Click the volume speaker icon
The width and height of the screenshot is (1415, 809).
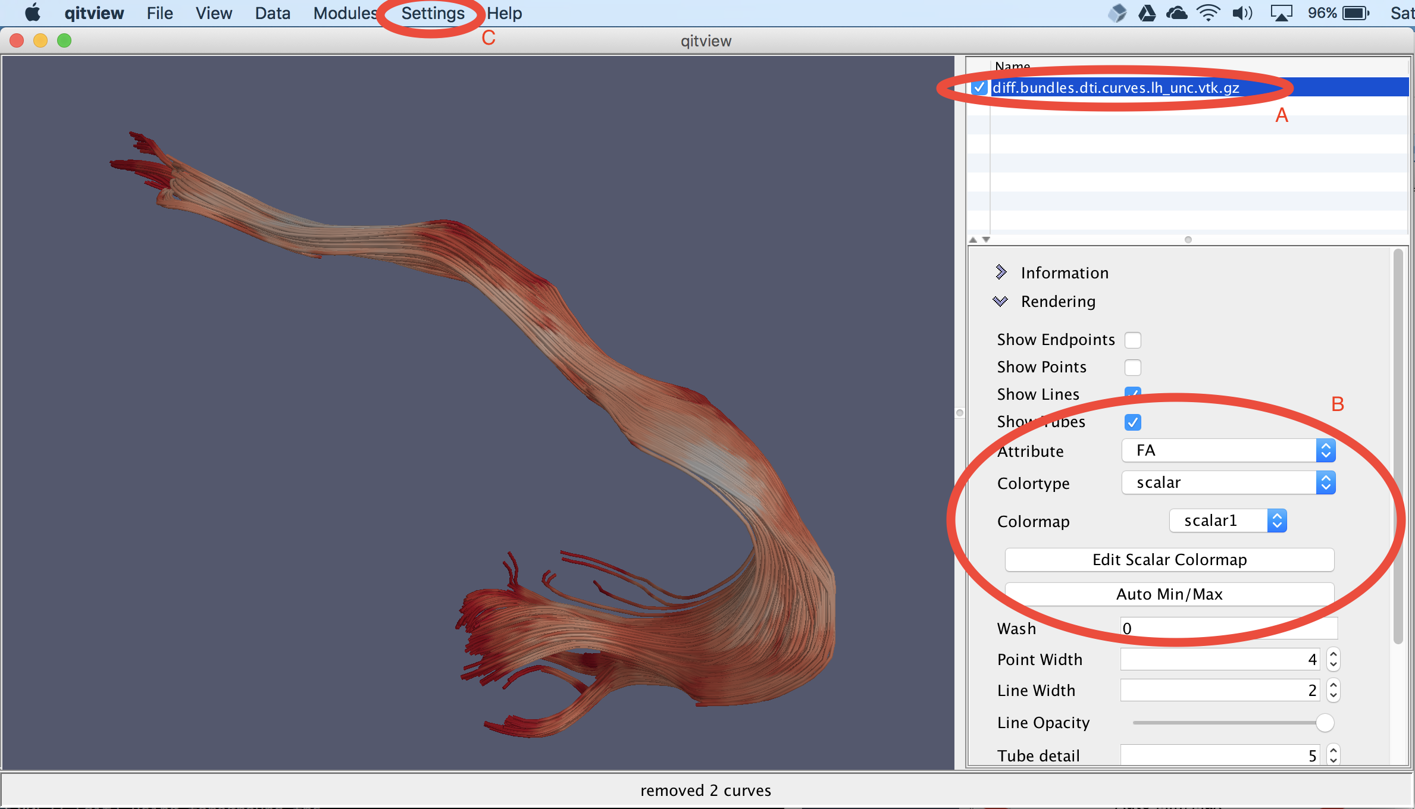(x=1242, y=12)
